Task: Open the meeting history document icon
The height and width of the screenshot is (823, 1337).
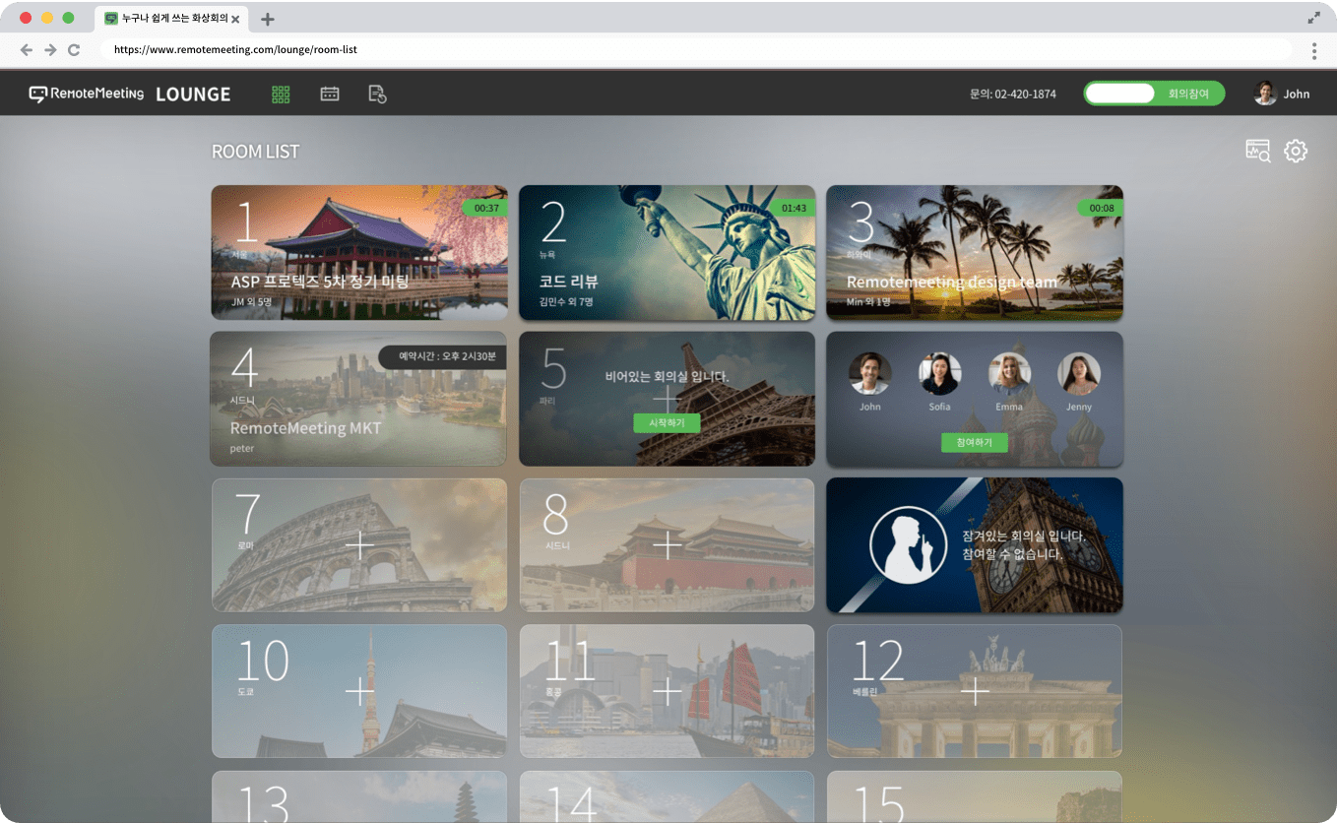Action: [x=377, y=94]
